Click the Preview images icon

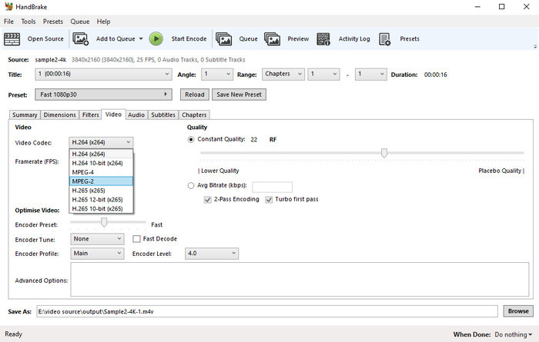(273, 39)
